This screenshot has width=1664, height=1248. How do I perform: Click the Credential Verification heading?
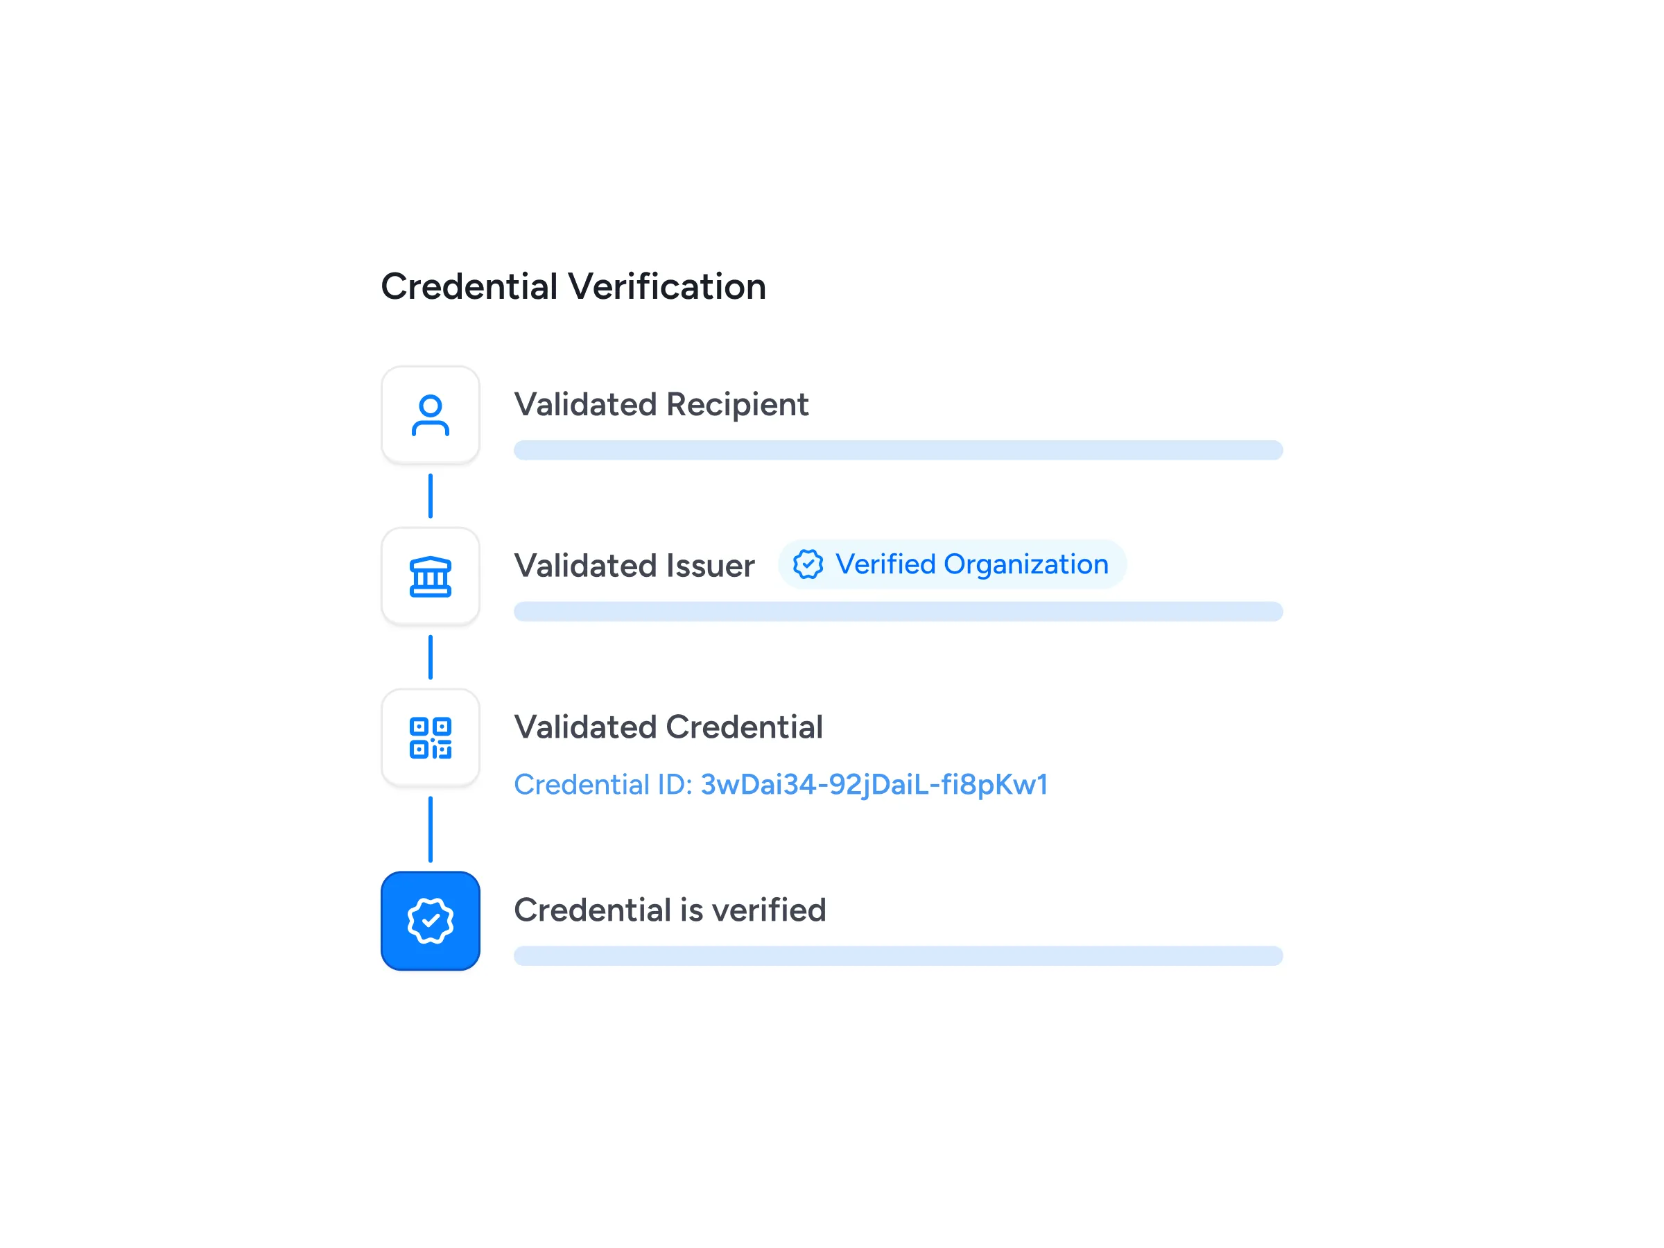click(x=573, y=286)
